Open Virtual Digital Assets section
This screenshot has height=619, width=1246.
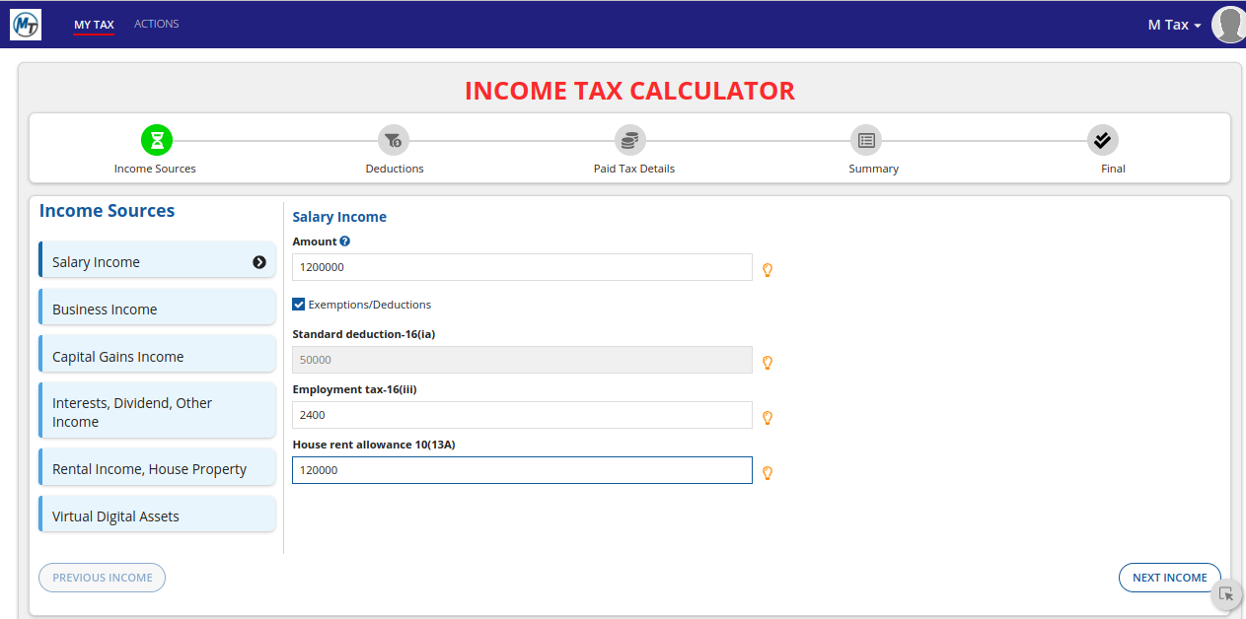click(157, 516)
